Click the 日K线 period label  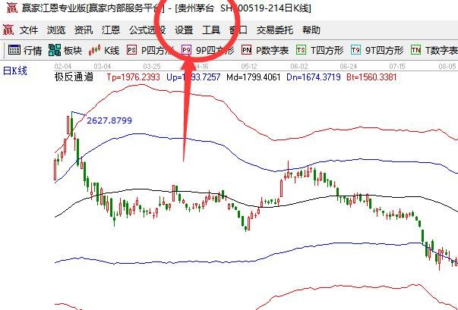point(15,70)
